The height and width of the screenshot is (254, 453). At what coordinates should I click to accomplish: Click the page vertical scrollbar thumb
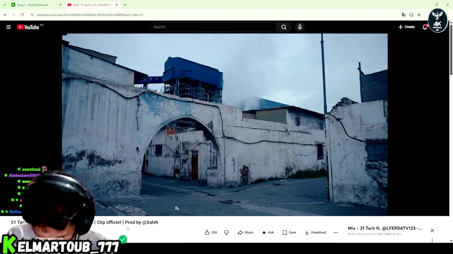pyautogui.click(x=451, y=49)
